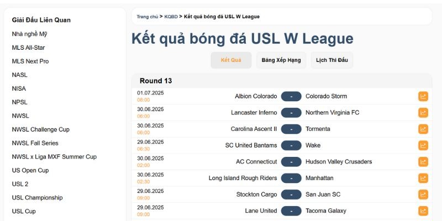This screenshot has width=442, height=221.
Task: Select US Open Cup in sidebar list
Action: tap(30, 170)
